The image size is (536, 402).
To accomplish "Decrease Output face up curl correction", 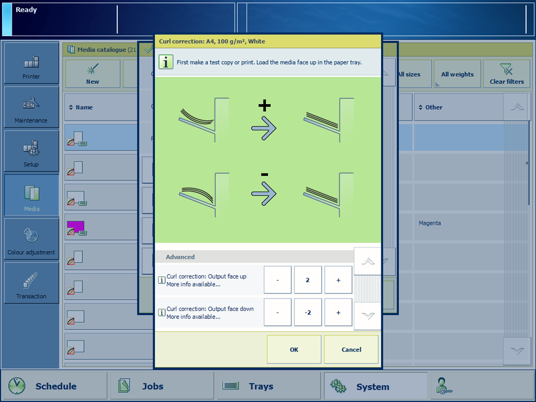I will [277, 280].
